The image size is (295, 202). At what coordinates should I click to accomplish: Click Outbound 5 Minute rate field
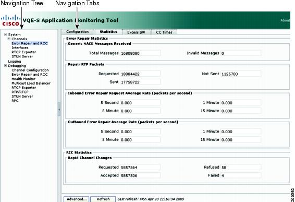click(x=140, y=140)
